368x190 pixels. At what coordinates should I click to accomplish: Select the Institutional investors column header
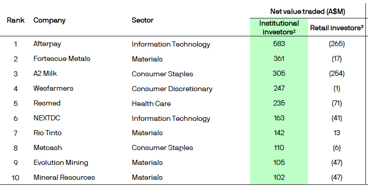click(x=279, y=28)
